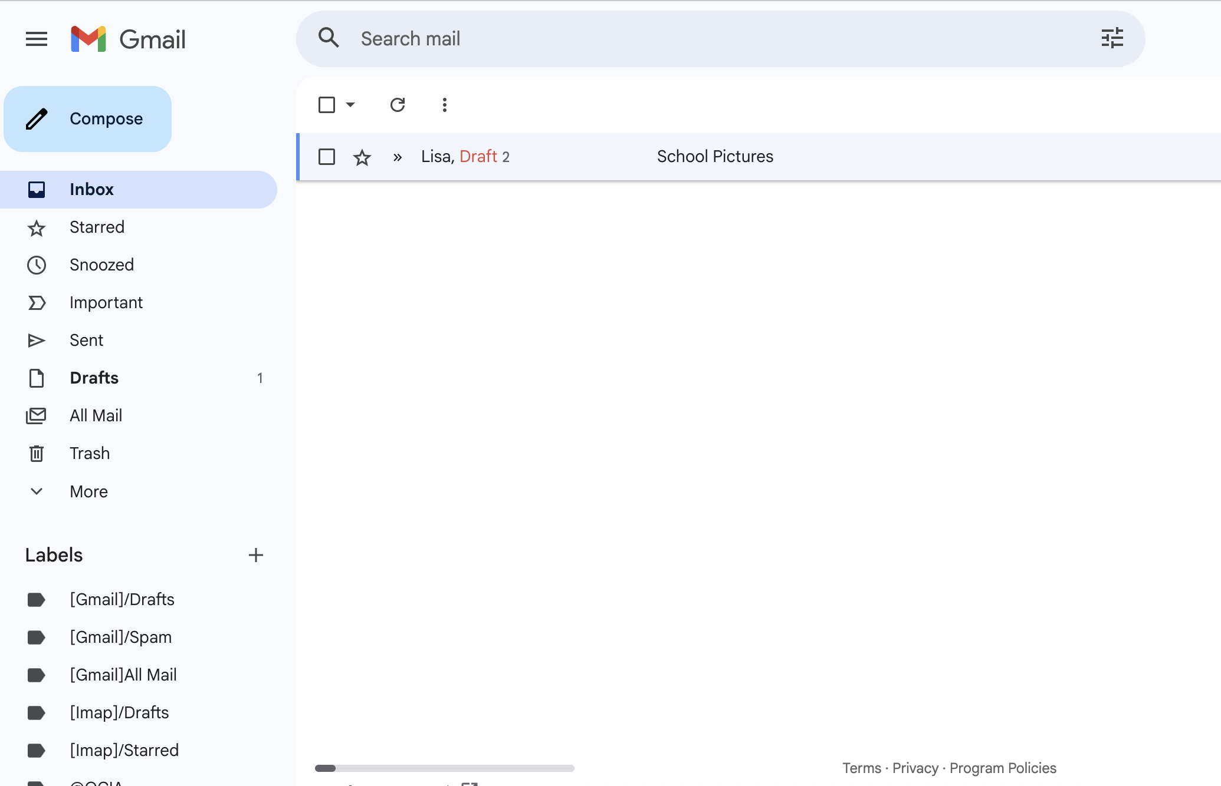The image size is (1221, 786).
Task: Open the [Gmail]/Spam label
Action: [120, 637]
